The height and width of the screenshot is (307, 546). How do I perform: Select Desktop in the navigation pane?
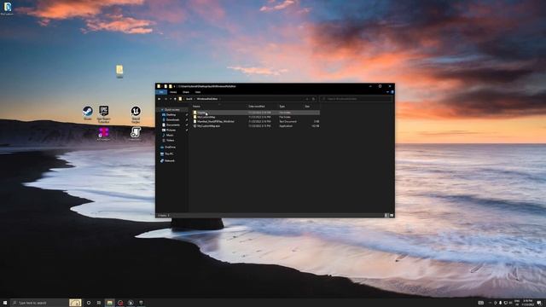pyautogui.click(x=171, y=114)
